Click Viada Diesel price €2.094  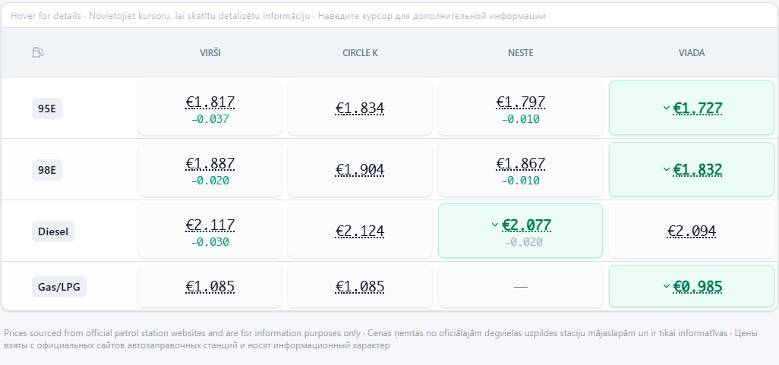click(x=692, y=231)
